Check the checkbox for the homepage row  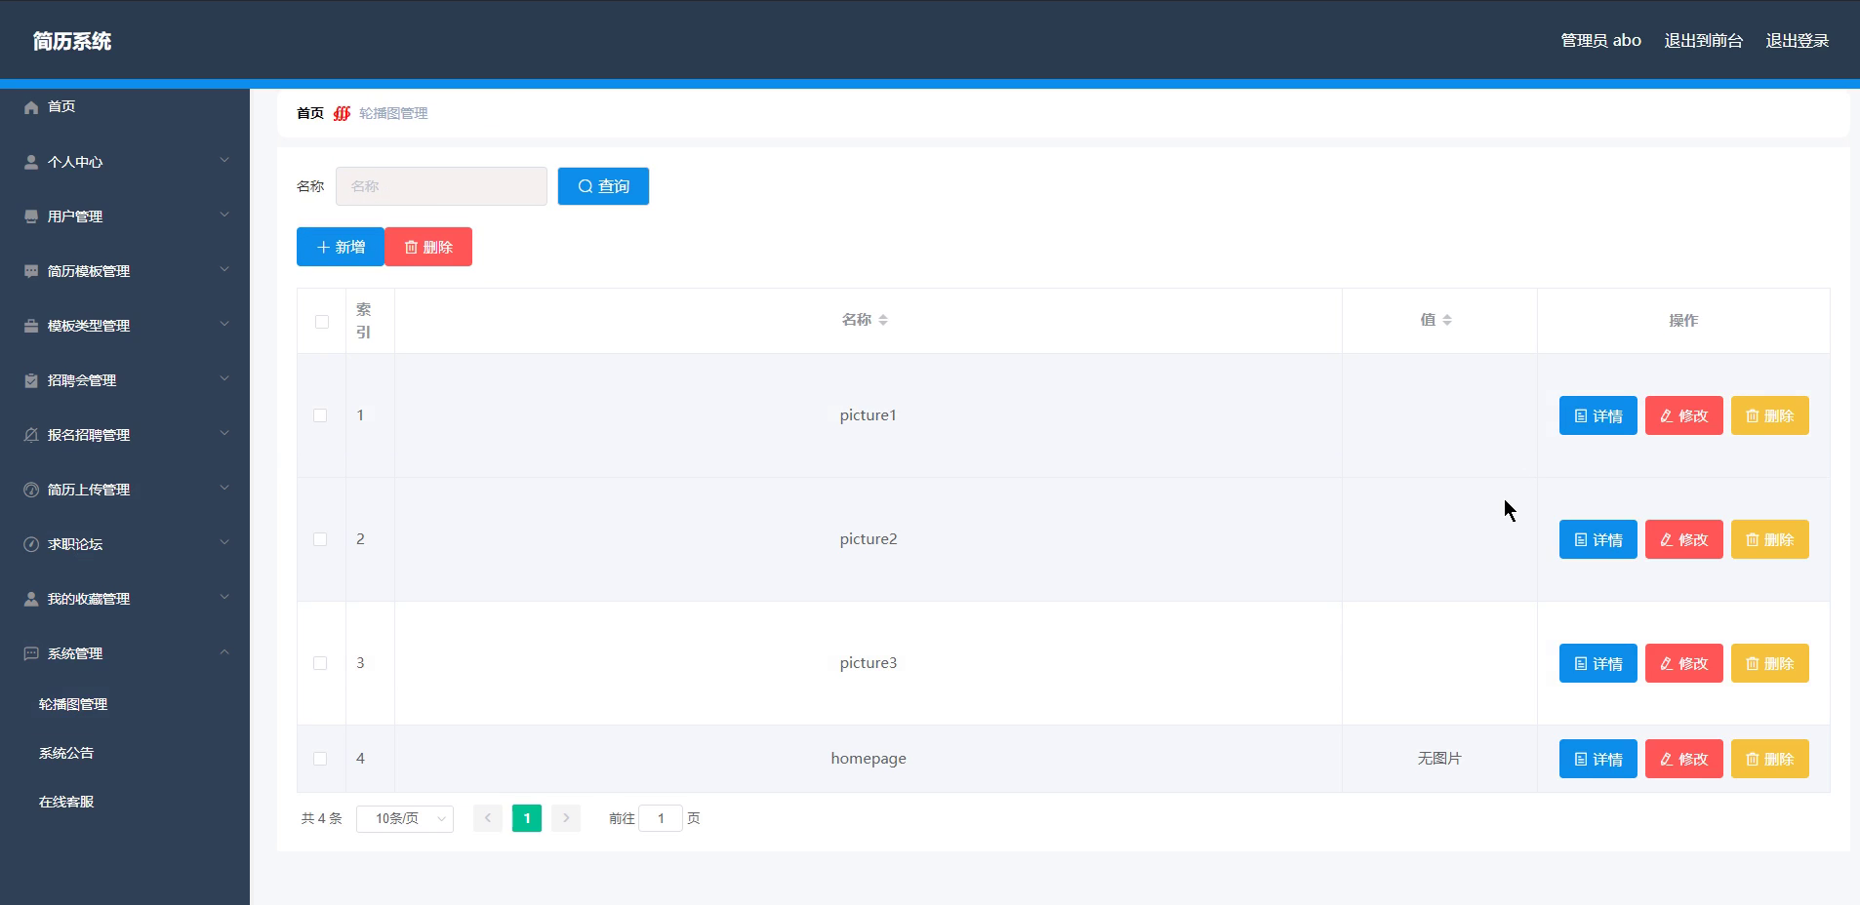(320, 759)
